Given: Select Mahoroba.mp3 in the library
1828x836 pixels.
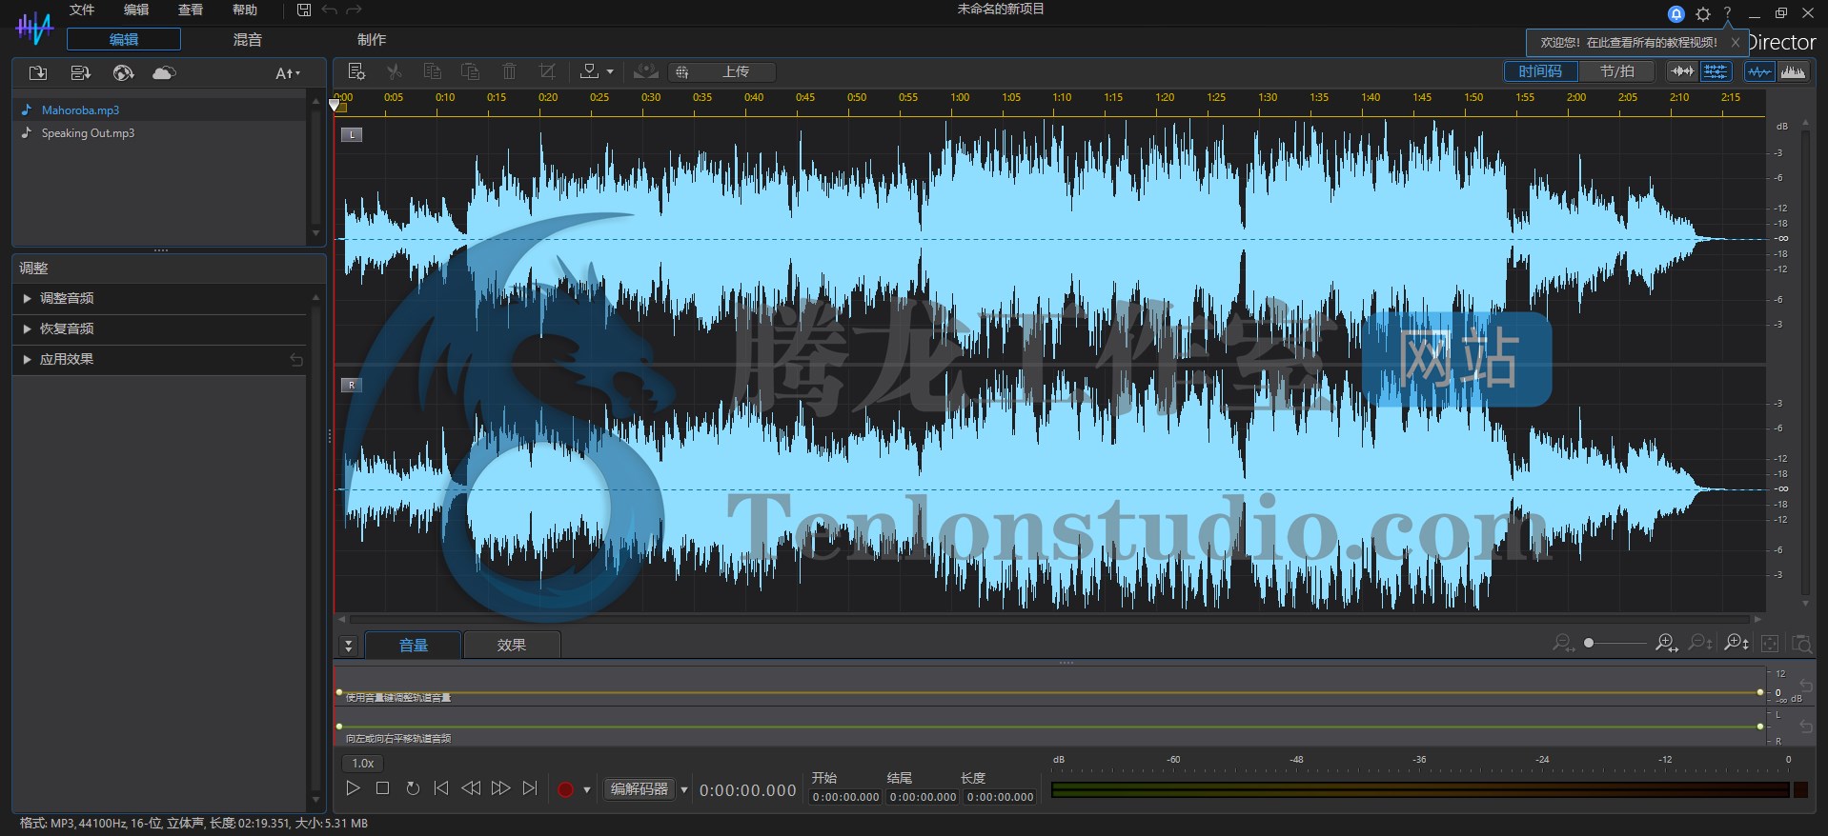Looking at the screenshot, I should coord(80,110).
